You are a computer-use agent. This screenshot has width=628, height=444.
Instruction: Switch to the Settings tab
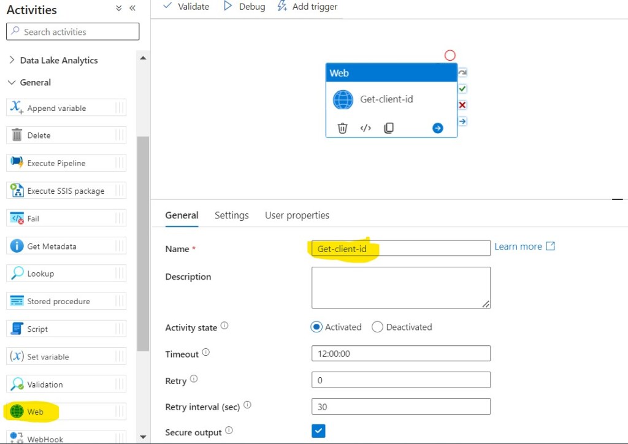pyautogui.click(x=231, y=215)
